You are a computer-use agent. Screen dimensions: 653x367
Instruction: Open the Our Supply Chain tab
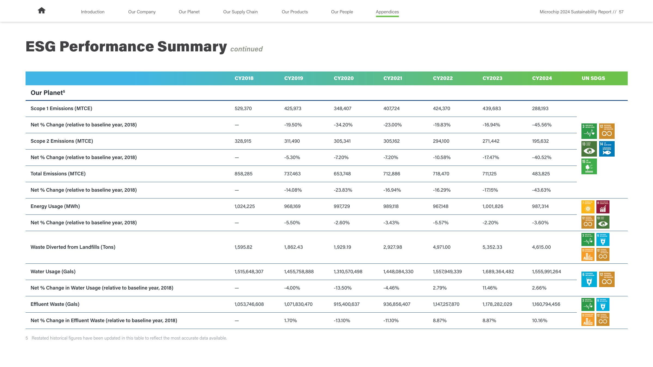coord(240,12)
